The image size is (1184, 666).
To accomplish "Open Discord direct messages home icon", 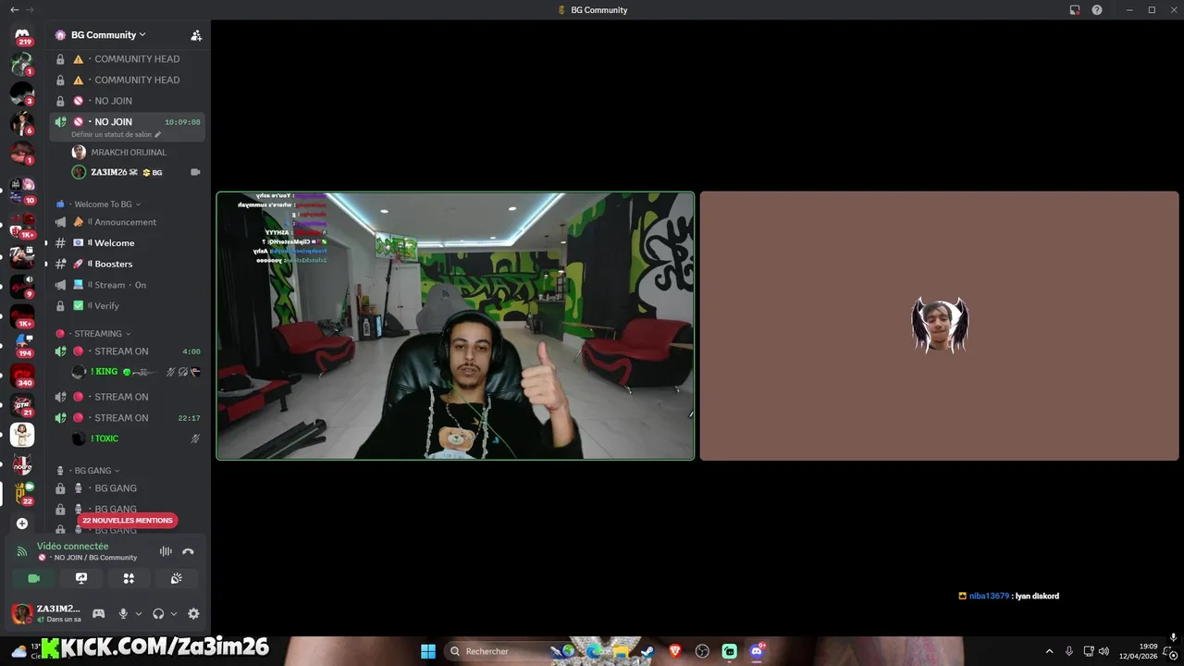I will coord(22,35).
